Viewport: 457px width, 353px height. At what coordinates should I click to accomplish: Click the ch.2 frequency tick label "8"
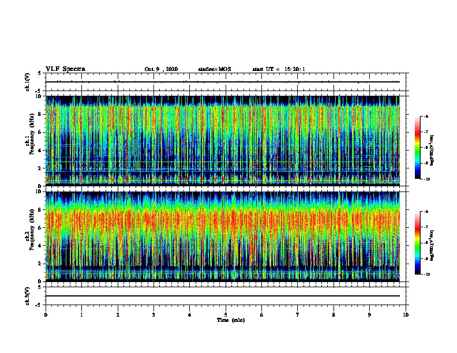click(x=40, y=210)
